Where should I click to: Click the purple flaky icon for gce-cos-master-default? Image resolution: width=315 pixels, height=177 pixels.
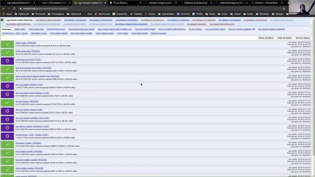click(7, 86)
